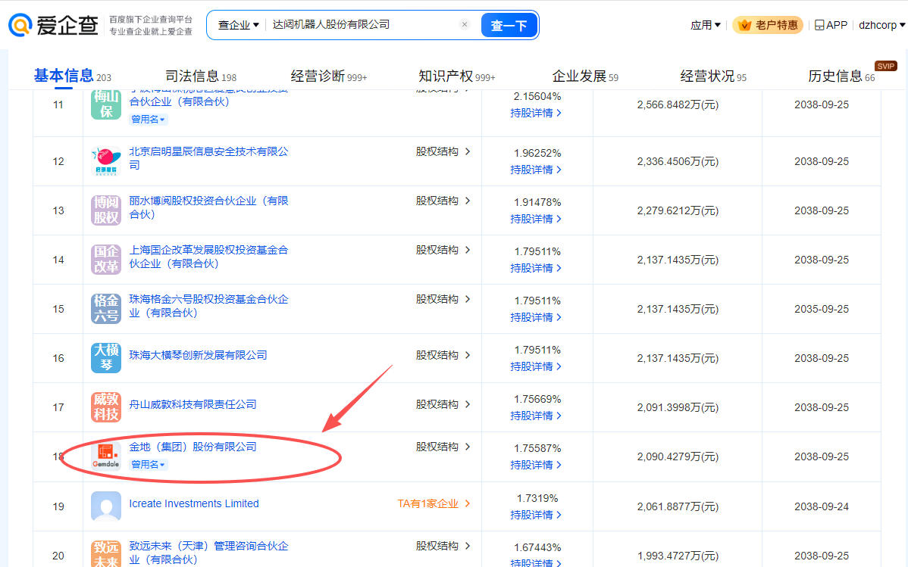Open the 老户特惠 promotion
The width and height of the screenshot is (908, 567).
[768, 25]
